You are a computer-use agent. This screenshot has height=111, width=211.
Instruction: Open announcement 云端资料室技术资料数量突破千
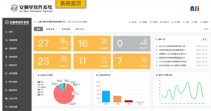point(173,50)
